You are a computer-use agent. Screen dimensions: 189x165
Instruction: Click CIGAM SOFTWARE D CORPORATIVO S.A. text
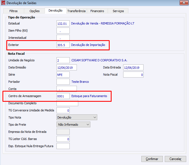[x=99, y=60]
